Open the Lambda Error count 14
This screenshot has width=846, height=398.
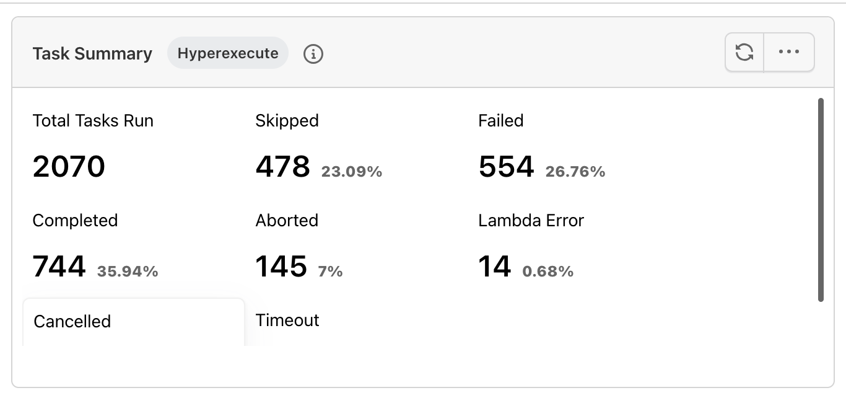[495, 267]
